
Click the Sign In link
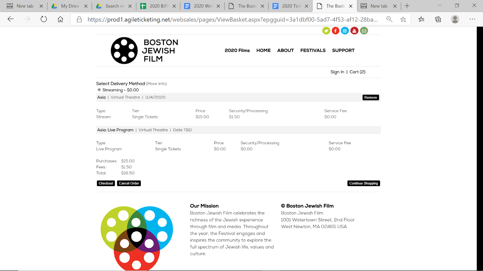tap(337, 72)
